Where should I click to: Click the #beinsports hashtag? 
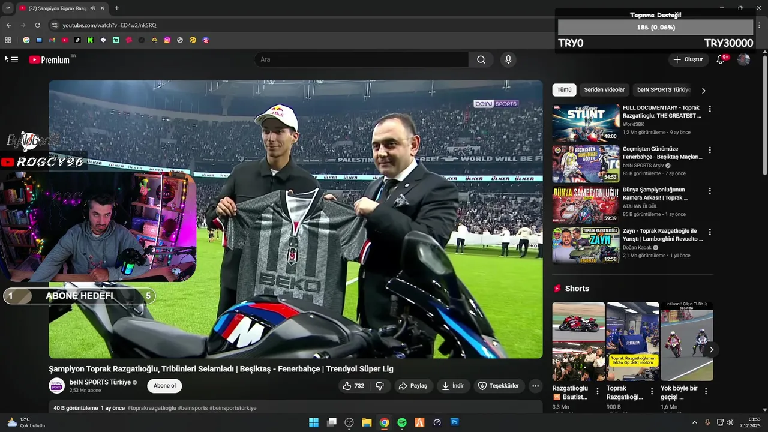[193, 408]
